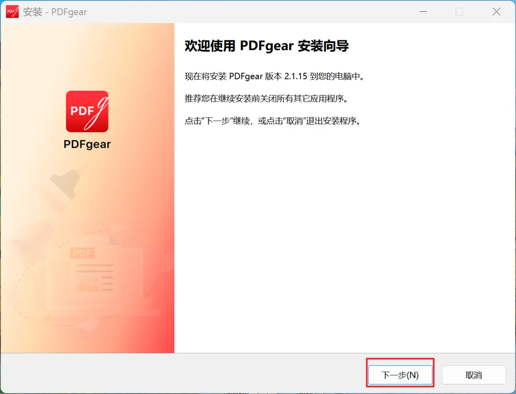Screen dimensions: 516x394
Task: Click the text 点击"下一步"继续
Action: 217,121
